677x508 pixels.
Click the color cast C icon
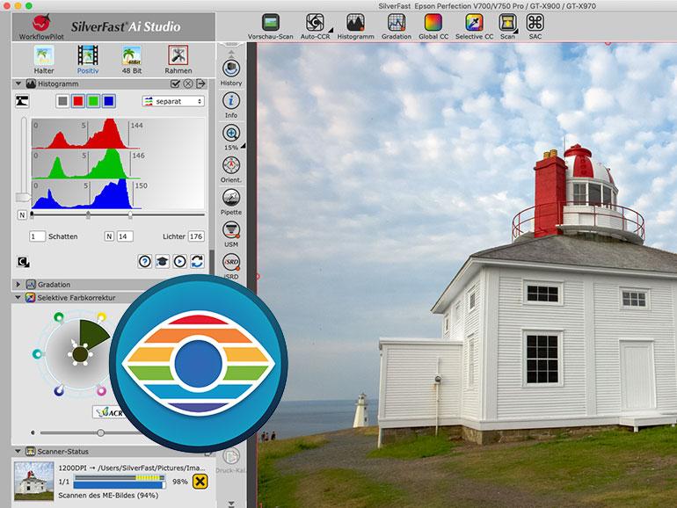(23, 262)
